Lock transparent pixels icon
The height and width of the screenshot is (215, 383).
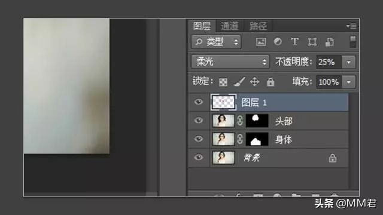[x=223, y=82]
